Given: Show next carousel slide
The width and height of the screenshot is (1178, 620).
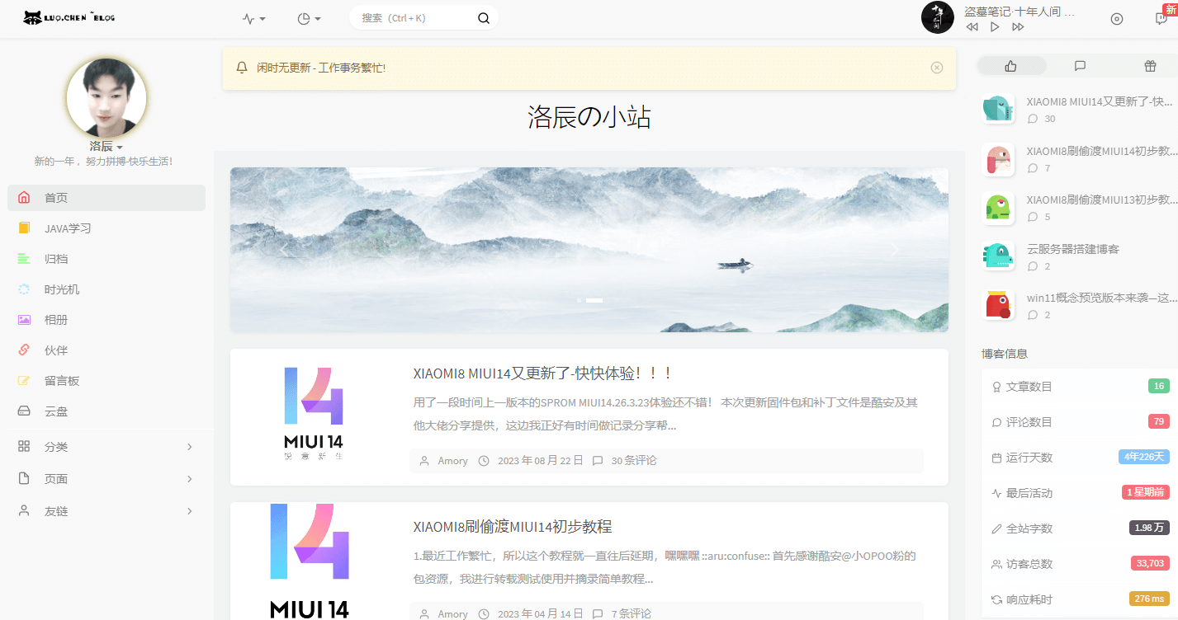Looking at the screenshot, I should tap(895, 250).
